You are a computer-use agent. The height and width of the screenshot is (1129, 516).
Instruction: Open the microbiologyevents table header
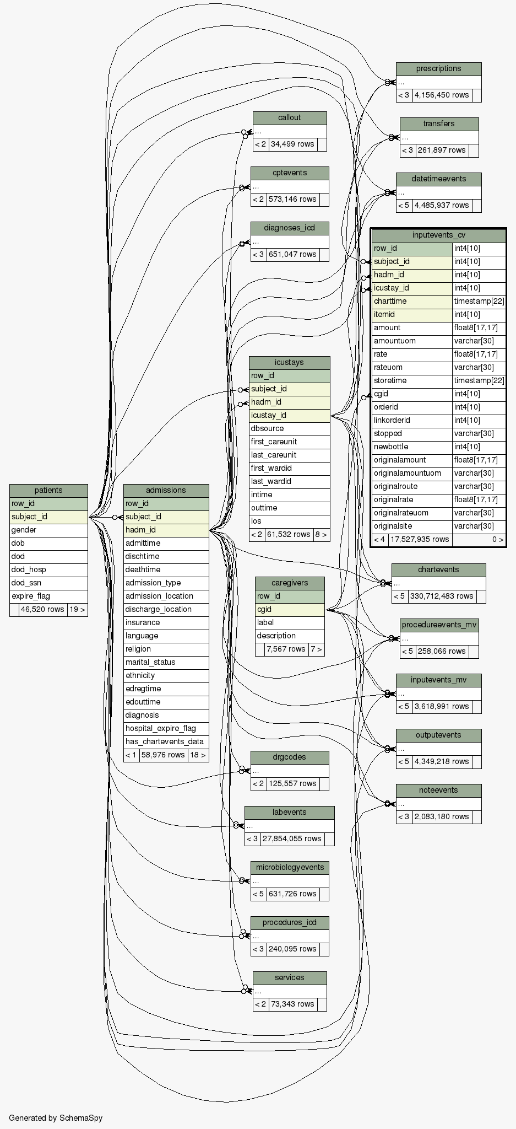point(290,868)
